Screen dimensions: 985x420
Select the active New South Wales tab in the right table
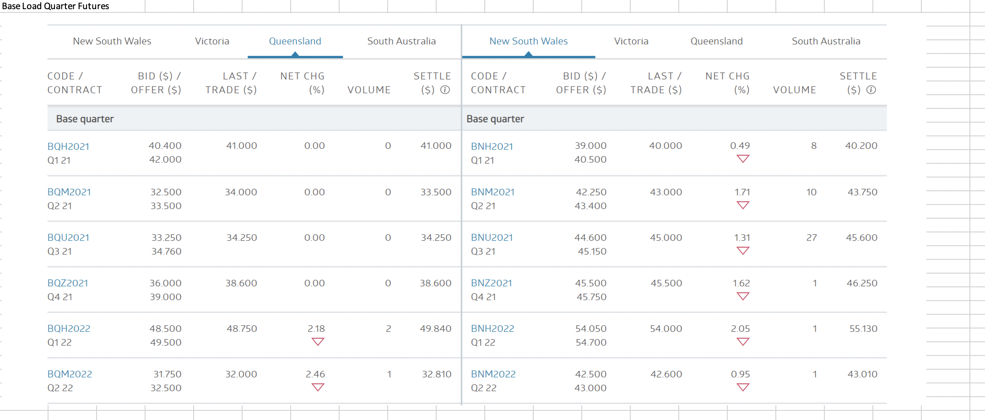click(529, 41)
